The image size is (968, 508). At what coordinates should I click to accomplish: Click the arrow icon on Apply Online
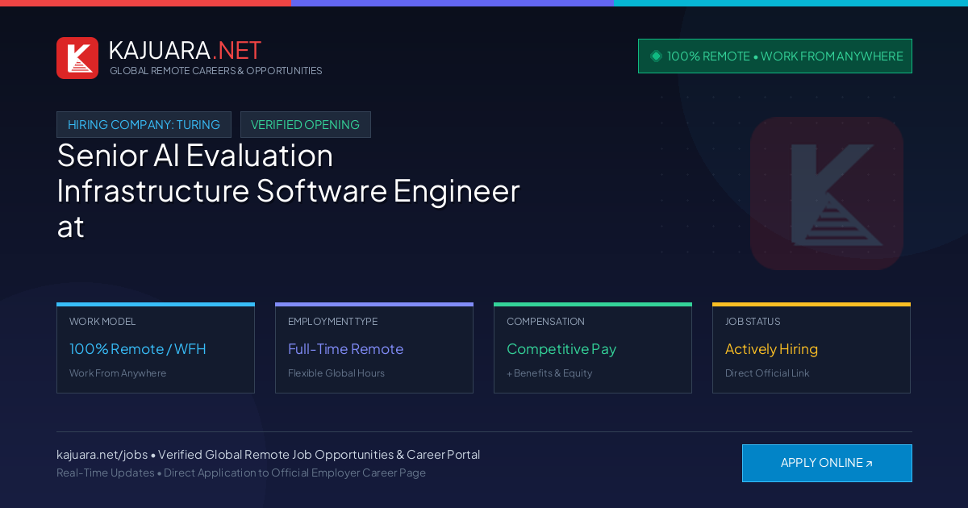click(869, 464)
